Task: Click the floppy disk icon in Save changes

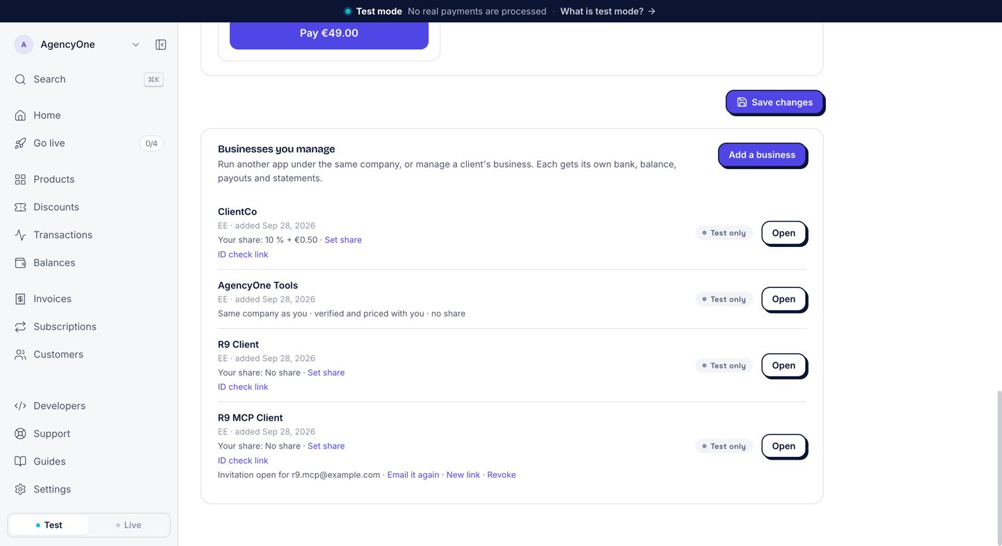Action: [x=742, y=102]
